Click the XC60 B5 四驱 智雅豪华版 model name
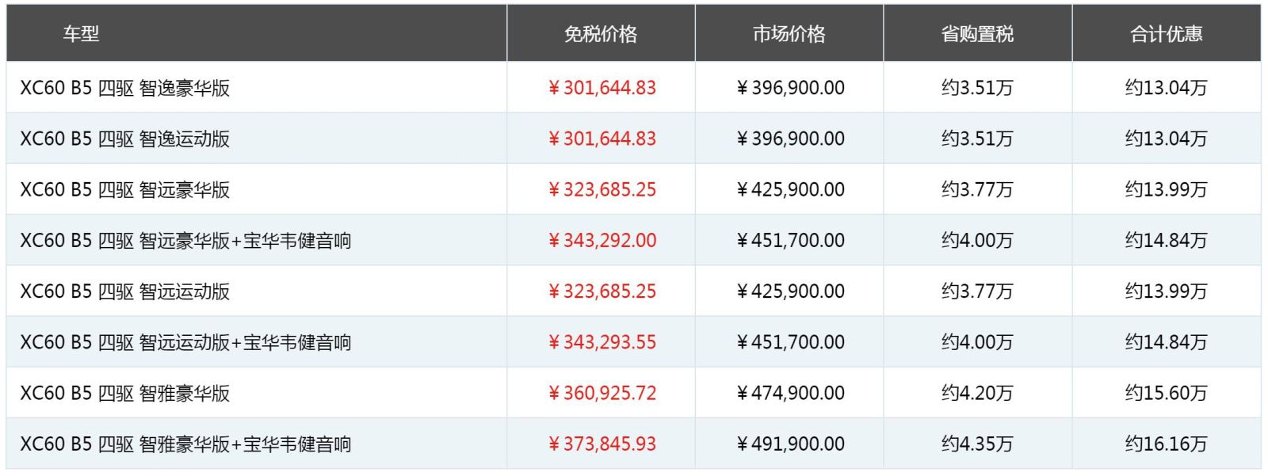This screenshot has width=1268, height=476. click(125, 393)
